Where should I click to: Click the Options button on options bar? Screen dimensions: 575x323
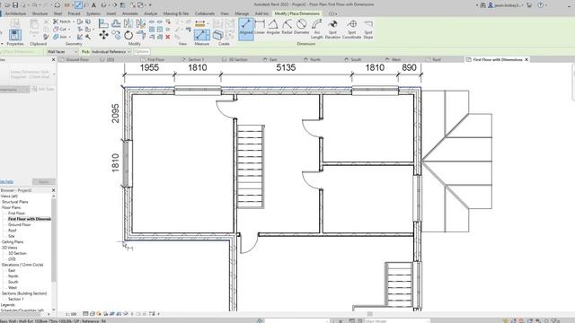coord(142,52)
